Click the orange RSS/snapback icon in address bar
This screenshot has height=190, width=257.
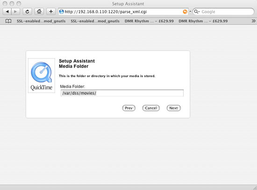point(185,12)
